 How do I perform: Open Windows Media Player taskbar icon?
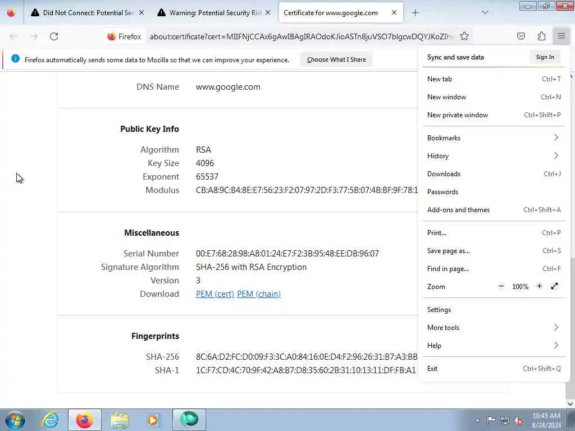[x=153, y=420]
